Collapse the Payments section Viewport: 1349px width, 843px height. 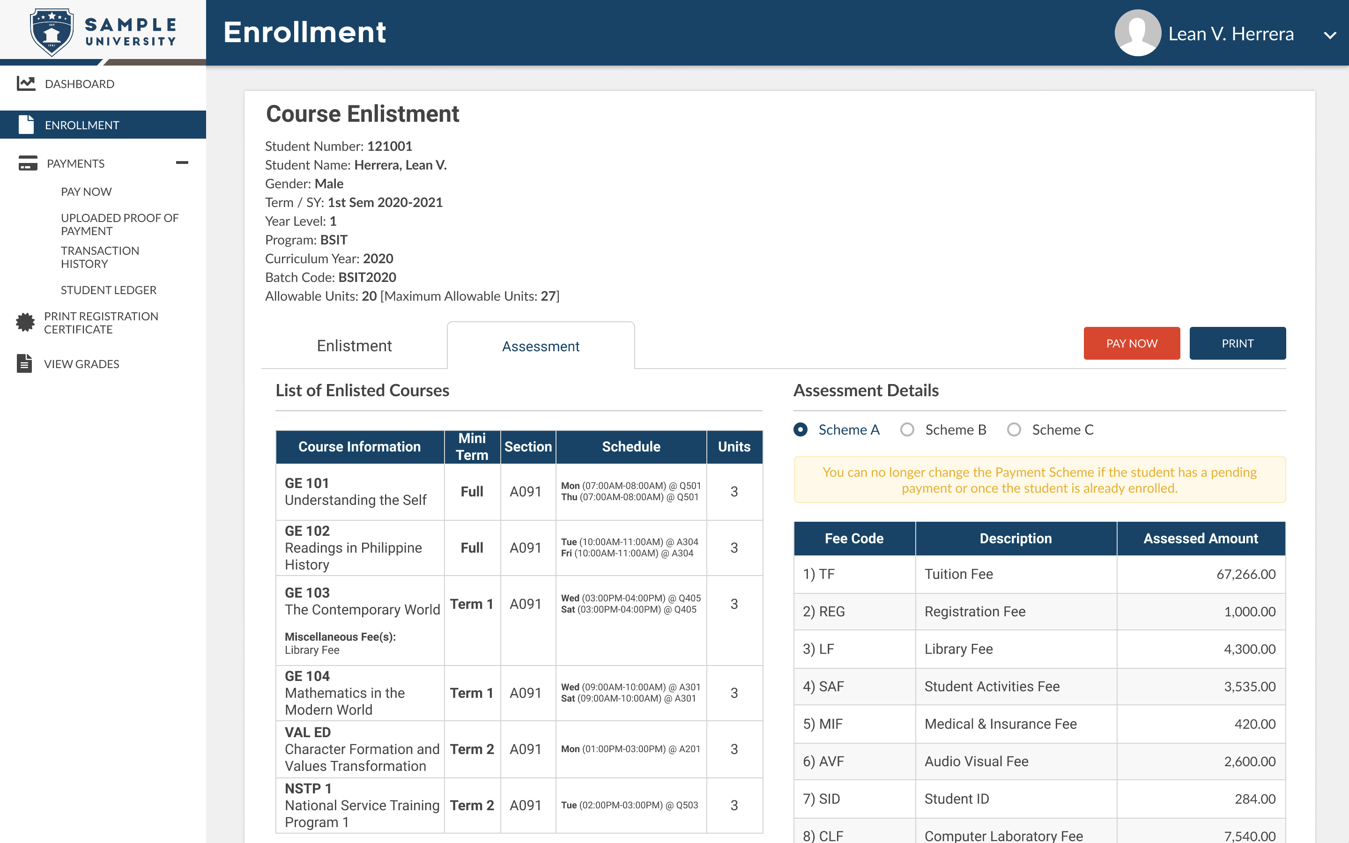pyautogui.click(x=183, y=163)
